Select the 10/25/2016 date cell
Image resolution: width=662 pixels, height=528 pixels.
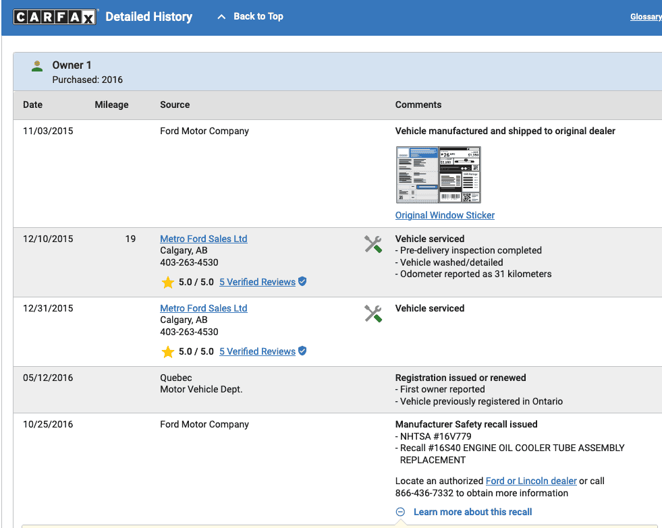tap(48, 425)
